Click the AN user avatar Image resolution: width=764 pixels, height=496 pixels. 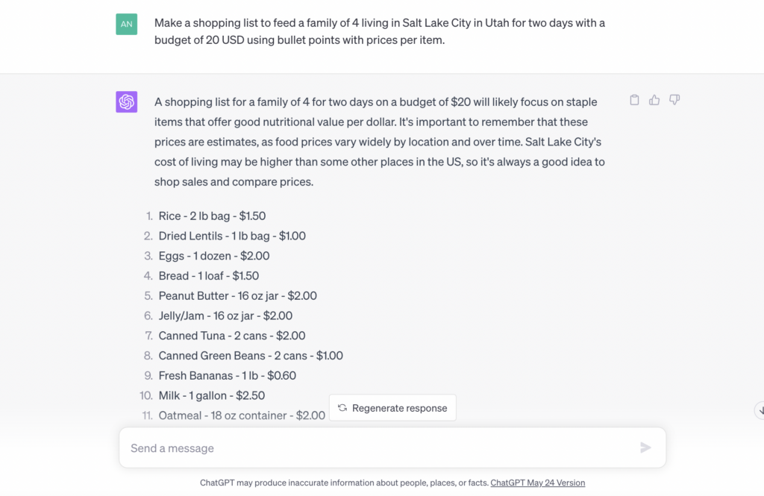click(x=127, y=24)
